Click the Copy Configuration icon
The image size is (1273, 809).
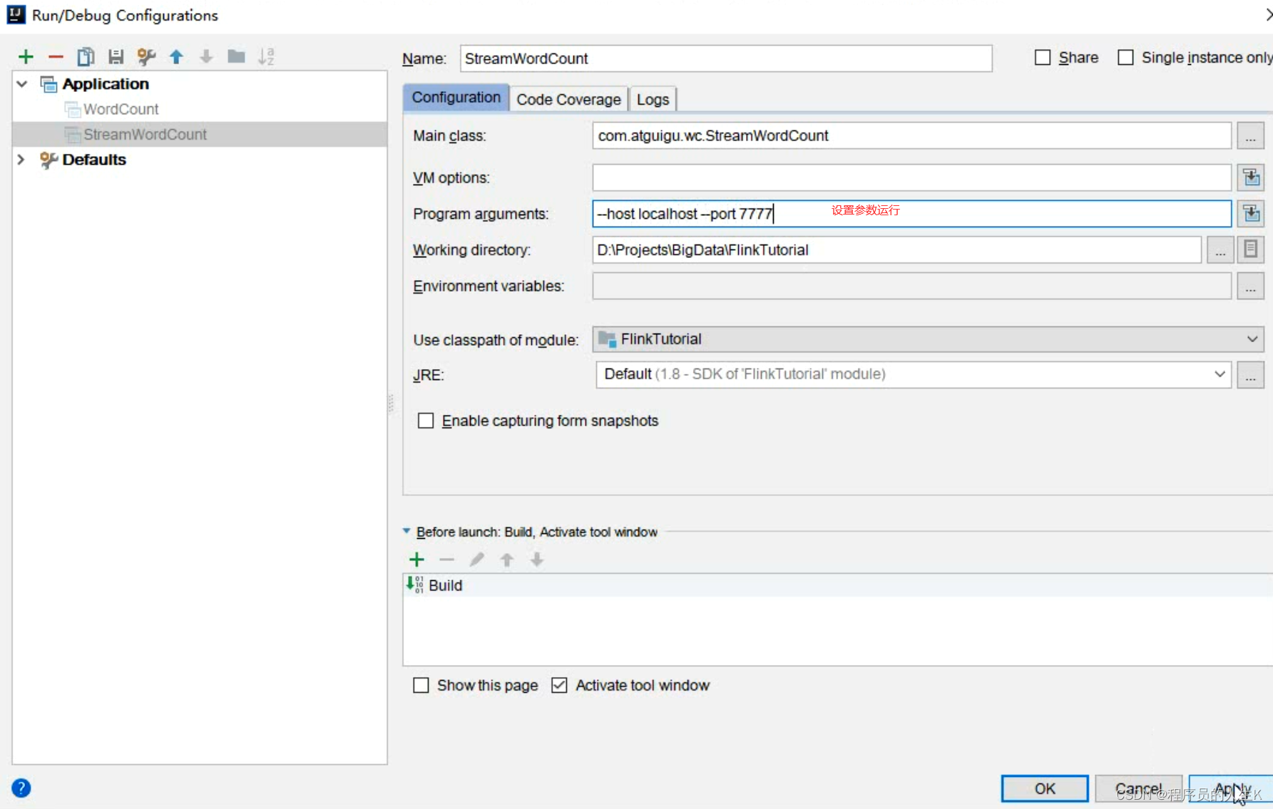(86, 56)
